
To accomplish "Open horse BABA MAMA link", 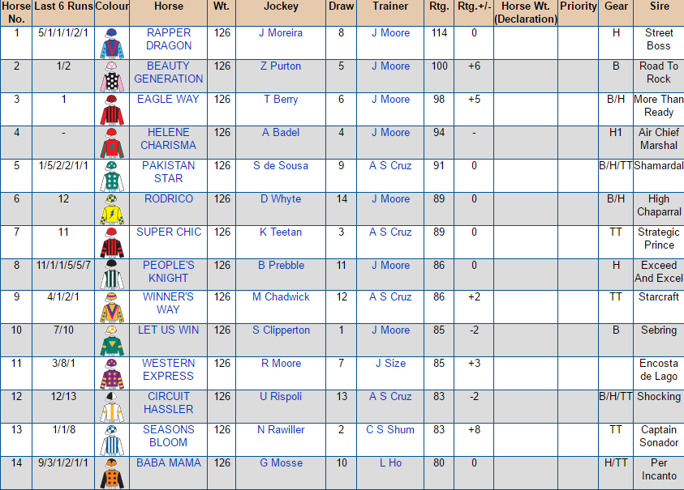I will tap(169, 463).
